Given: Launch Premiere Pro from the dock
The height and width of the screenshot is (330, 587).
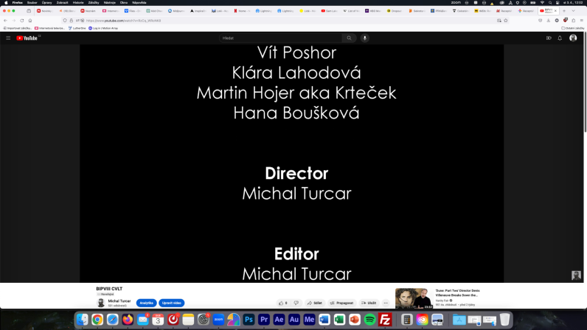Looking at the screenshot, I should 264,320.
